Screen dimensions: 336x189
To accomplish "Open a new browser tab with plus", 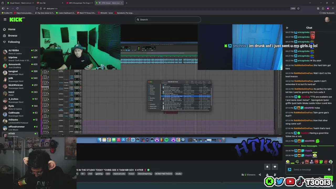I will coord(127,3).
